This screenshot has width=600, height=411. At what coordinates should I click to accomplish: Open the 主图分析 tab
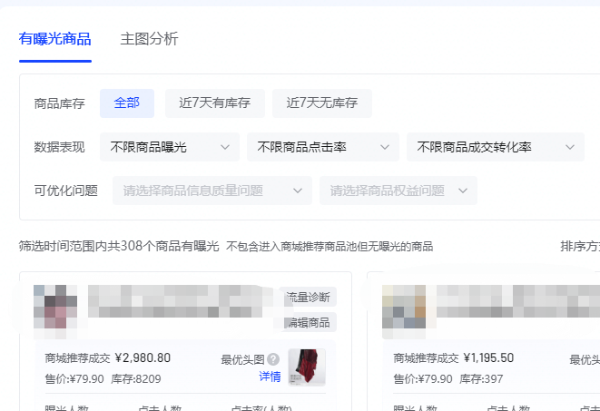coord(149,39)
